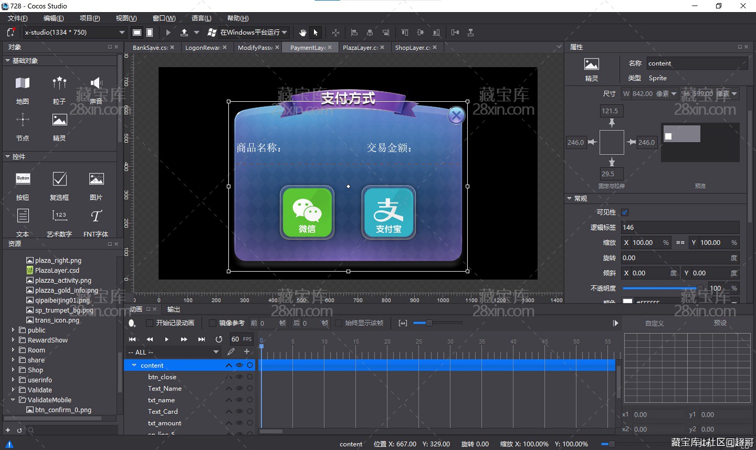The height and width of the screenshot is (450, 756).
Task: Collapse the ValidateMobile folder
Action: tap(13, 400)
